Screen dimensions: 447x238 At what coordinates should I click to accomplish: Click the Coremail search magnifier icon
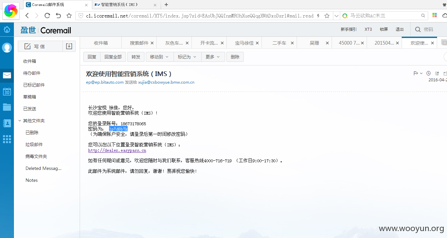[418, 29]
